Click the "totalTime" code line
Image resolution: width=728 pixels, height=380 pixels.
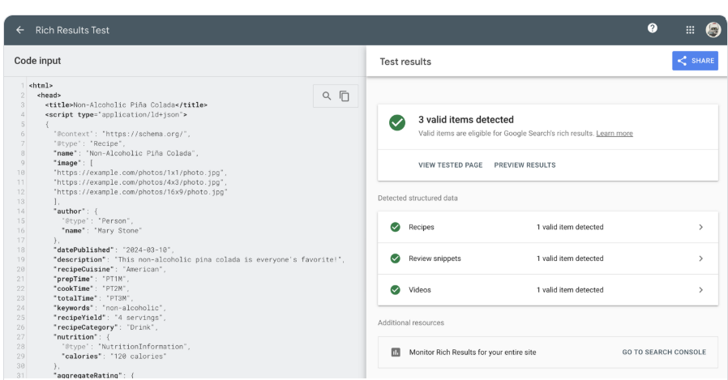tap(93, 298)
